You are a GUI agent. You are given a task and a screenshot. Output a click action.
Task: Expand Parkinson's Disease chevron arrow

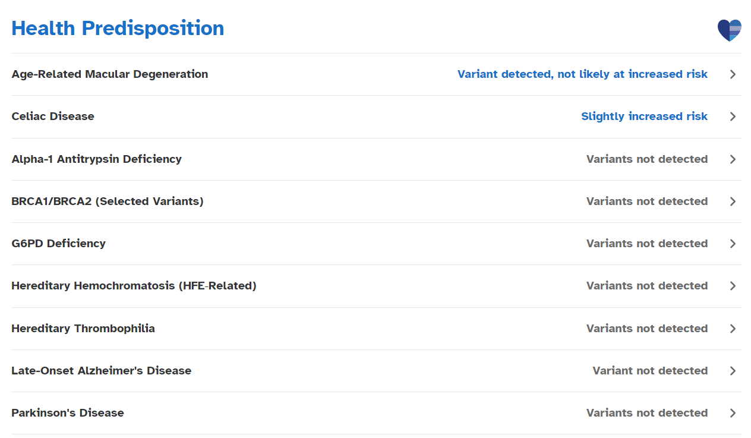pos(733,413)
